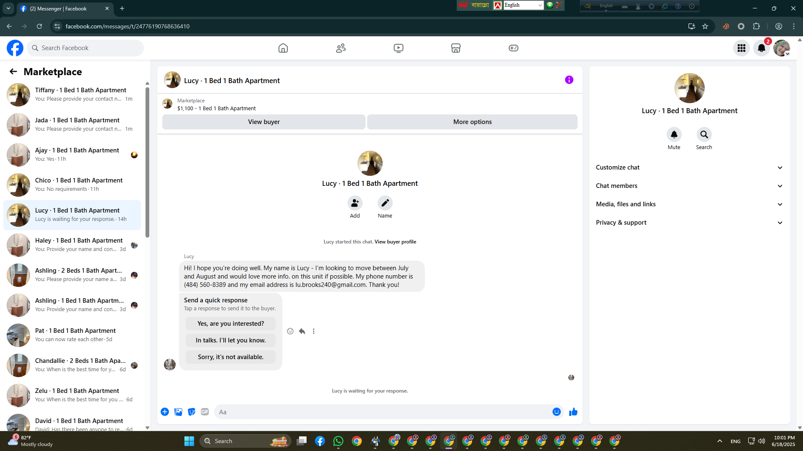Click the View buyer button

[264, 122]
